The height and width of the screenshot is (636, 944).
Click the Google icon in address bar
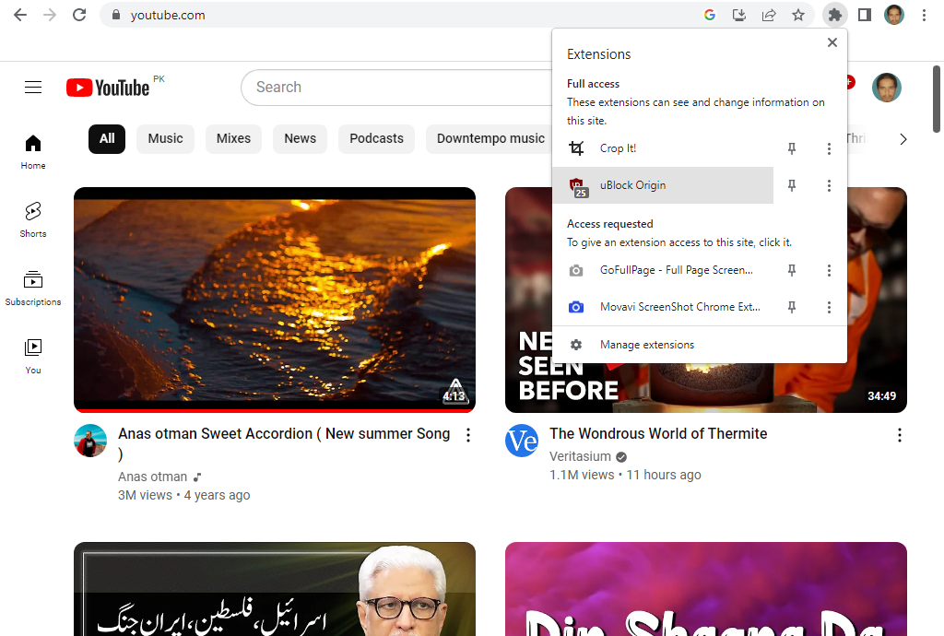click(710, 15)
